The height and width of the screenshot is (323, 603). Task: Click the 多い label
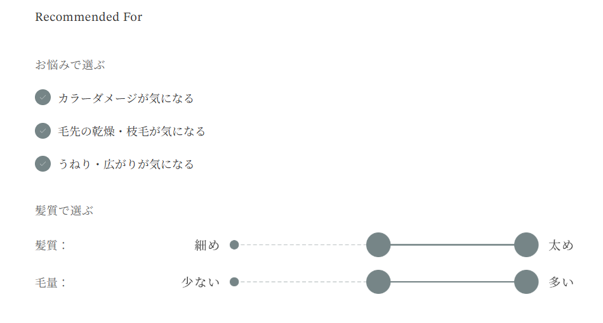561,282
